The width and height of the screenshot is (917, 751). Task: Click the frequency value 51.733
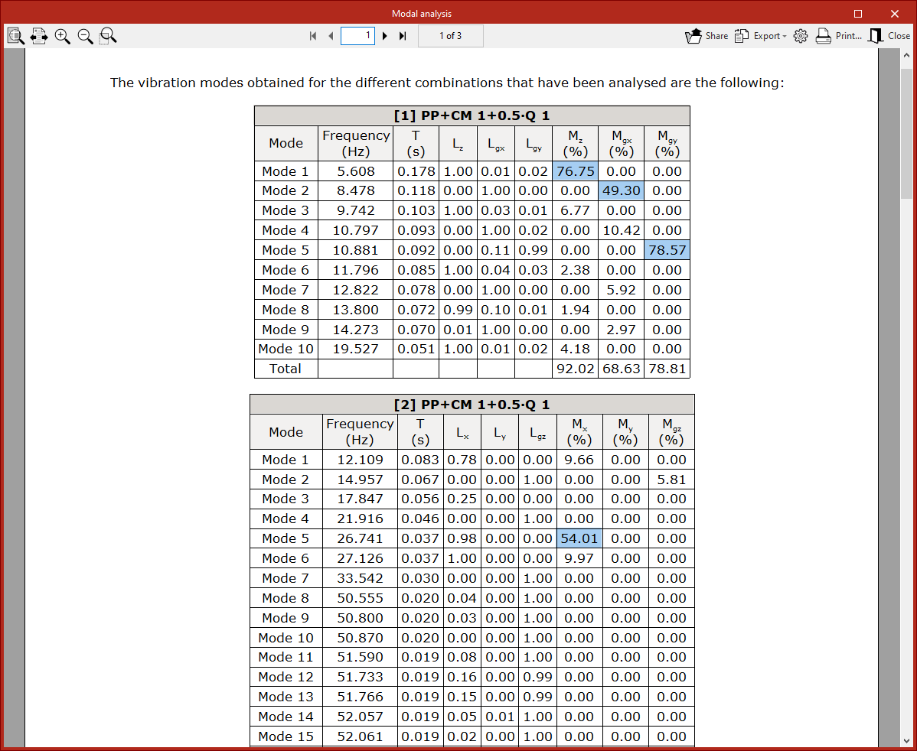click(361, 677)
